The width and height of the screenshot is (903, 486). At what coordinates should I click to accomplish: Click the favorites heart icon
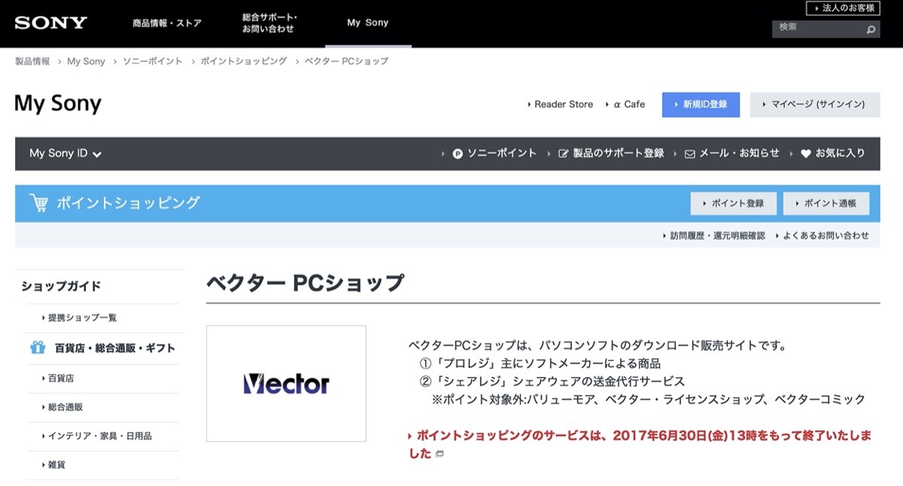point(806,153)
